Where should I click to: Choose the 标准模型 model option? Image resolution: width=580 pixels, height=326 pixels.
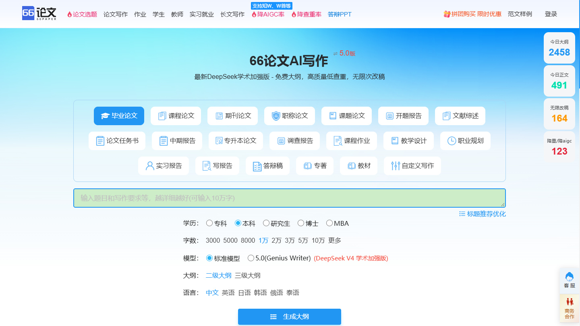pos(223,258)
